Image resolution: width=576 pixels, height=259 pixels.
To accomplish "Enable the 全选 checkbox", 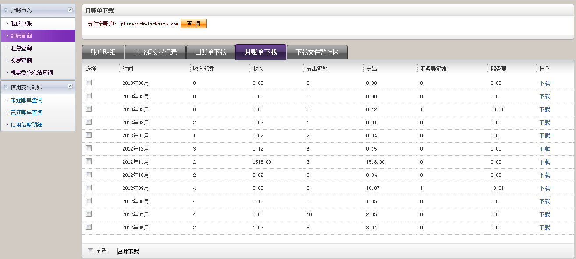I will point(91,251).
